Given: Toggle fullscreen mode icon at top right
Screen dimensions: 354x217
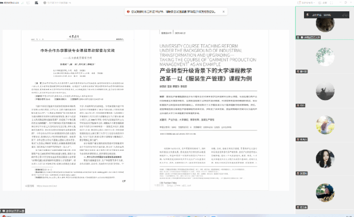Looking at the screenshot, I should [331, 3].
